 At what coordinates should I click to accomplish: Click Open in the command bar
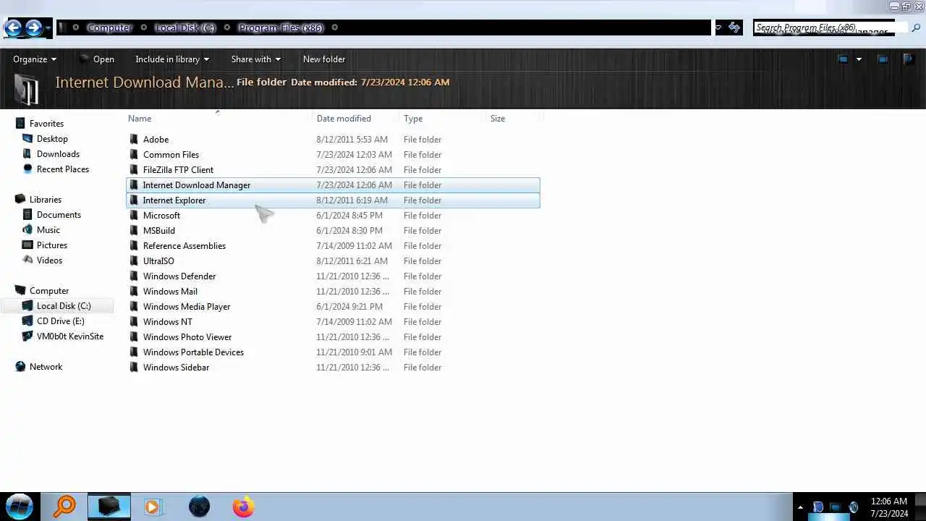[97, 59]
